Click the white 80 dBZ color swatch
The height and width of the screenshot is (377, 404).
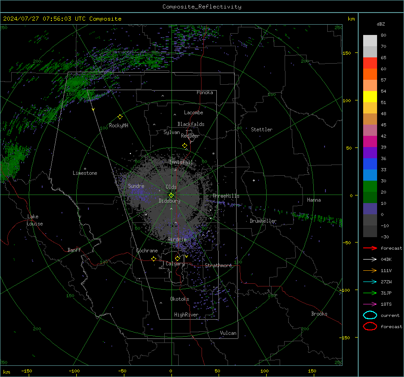[x=370, y=40]
